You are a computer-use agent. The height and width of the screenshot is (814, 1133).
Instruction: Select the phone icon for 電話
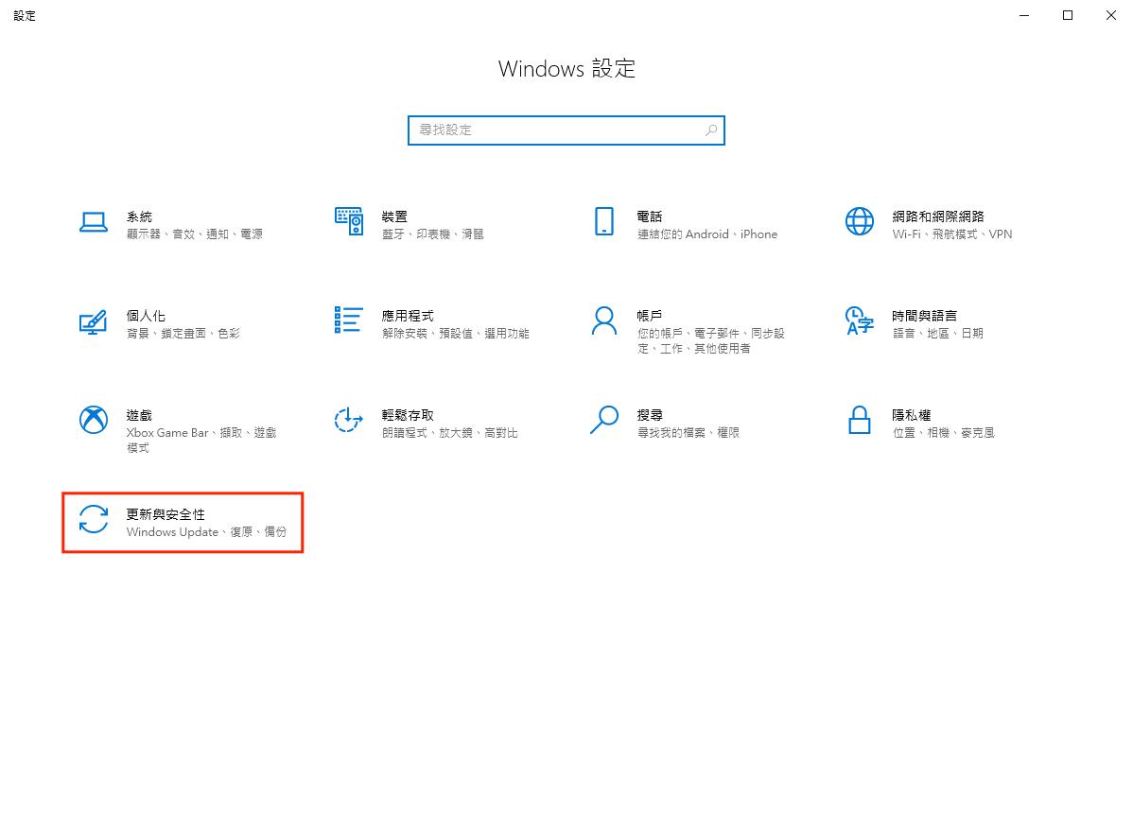click(x=603, y=222)
